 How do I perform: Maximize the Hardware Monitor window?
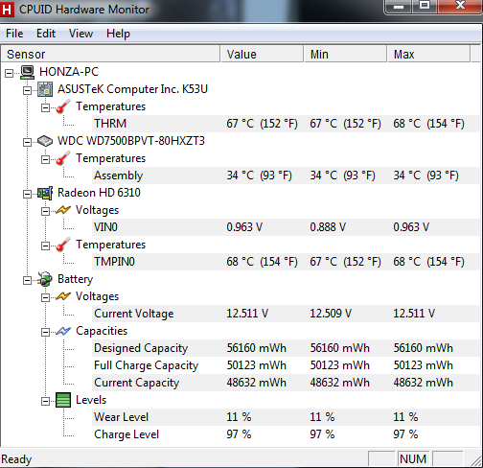tap(425, 6)
